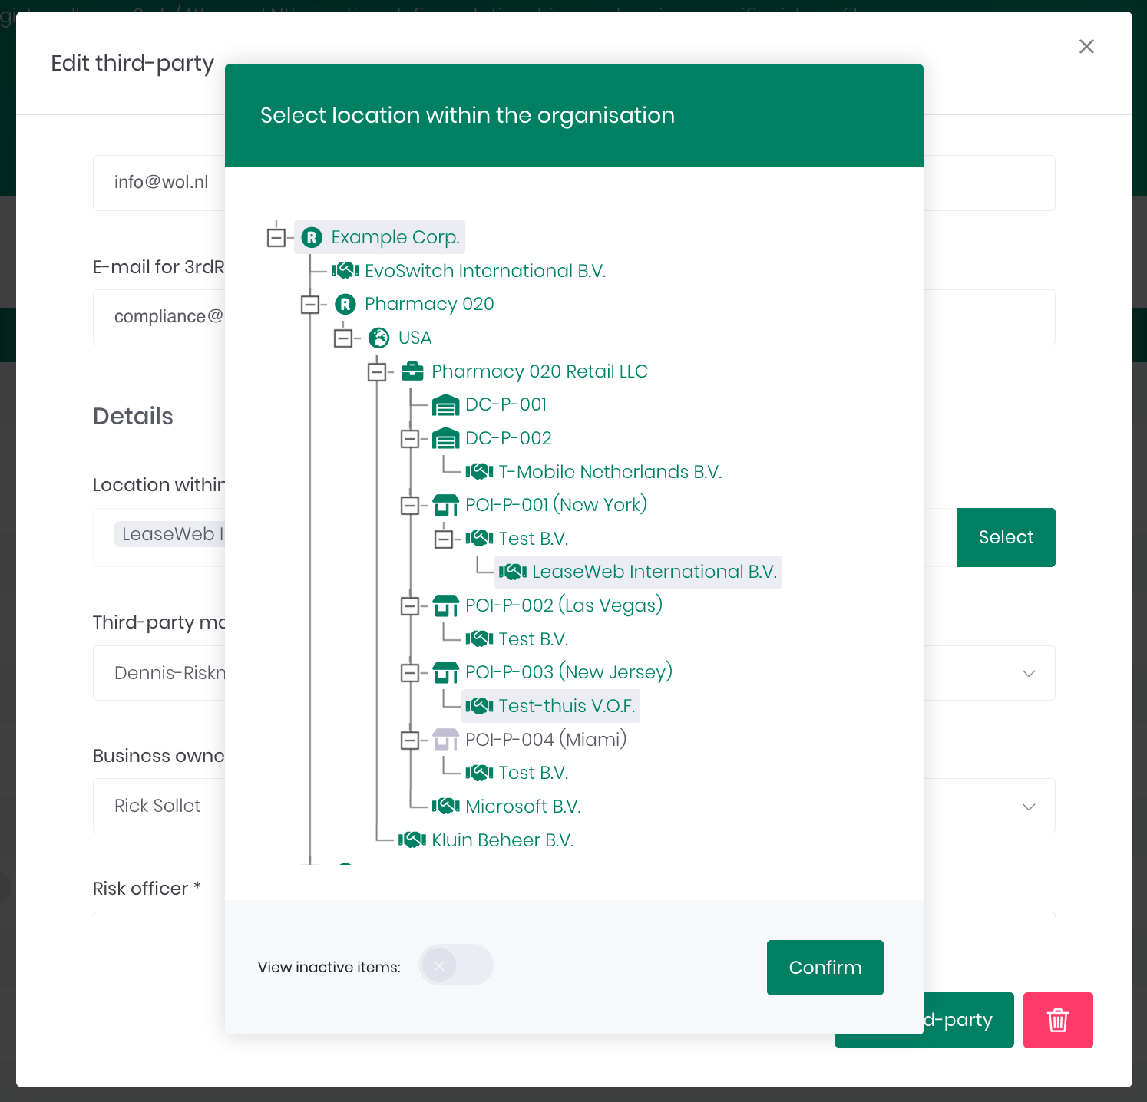Click the LeaseWeb location tag
The width and height of the screenshot is (1147, 1102).
point(170,534)
